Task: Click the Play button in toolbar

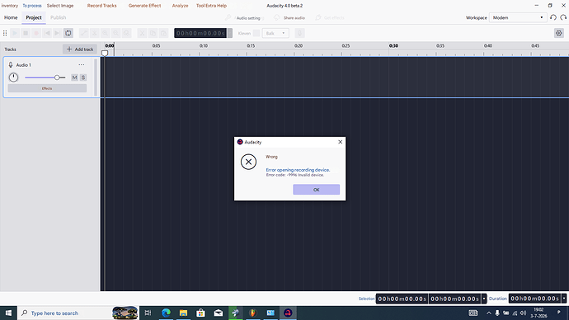Action: (x=15, y=33)
